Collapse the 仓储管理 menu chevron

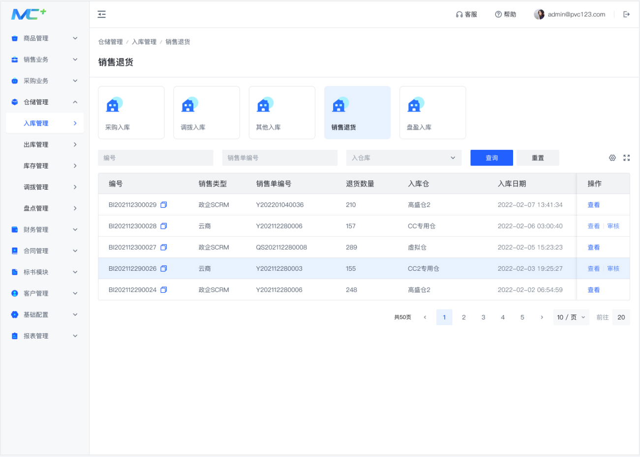(x=75, y=102)
